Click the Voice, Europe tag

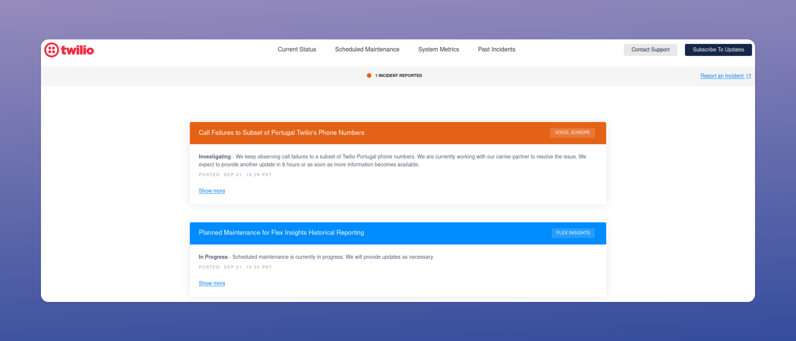(572, 133)
